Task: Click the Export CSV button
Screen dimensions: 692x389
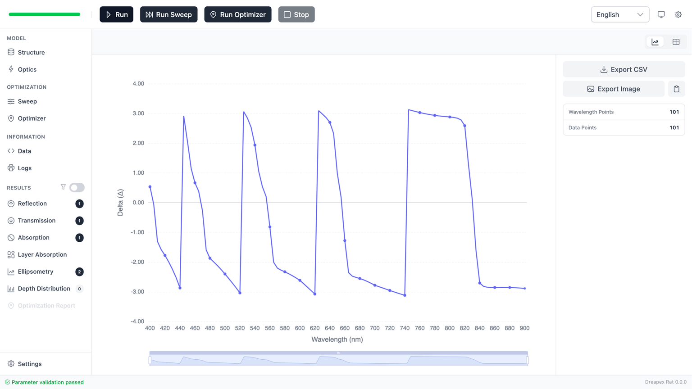Action: pos(624,69)
